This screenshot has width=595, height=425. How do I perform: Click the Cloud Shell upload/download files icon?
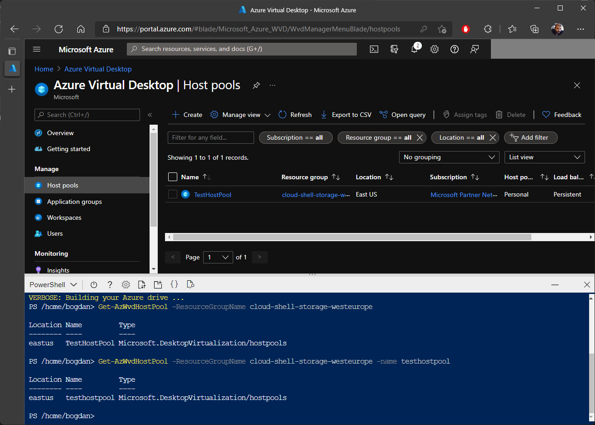coord(142,284)
